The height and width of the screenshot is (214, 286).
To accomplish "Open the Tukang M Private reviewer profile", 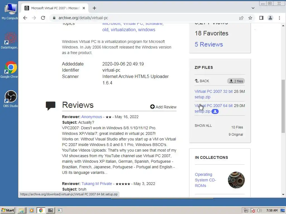I will click(97, 184).
